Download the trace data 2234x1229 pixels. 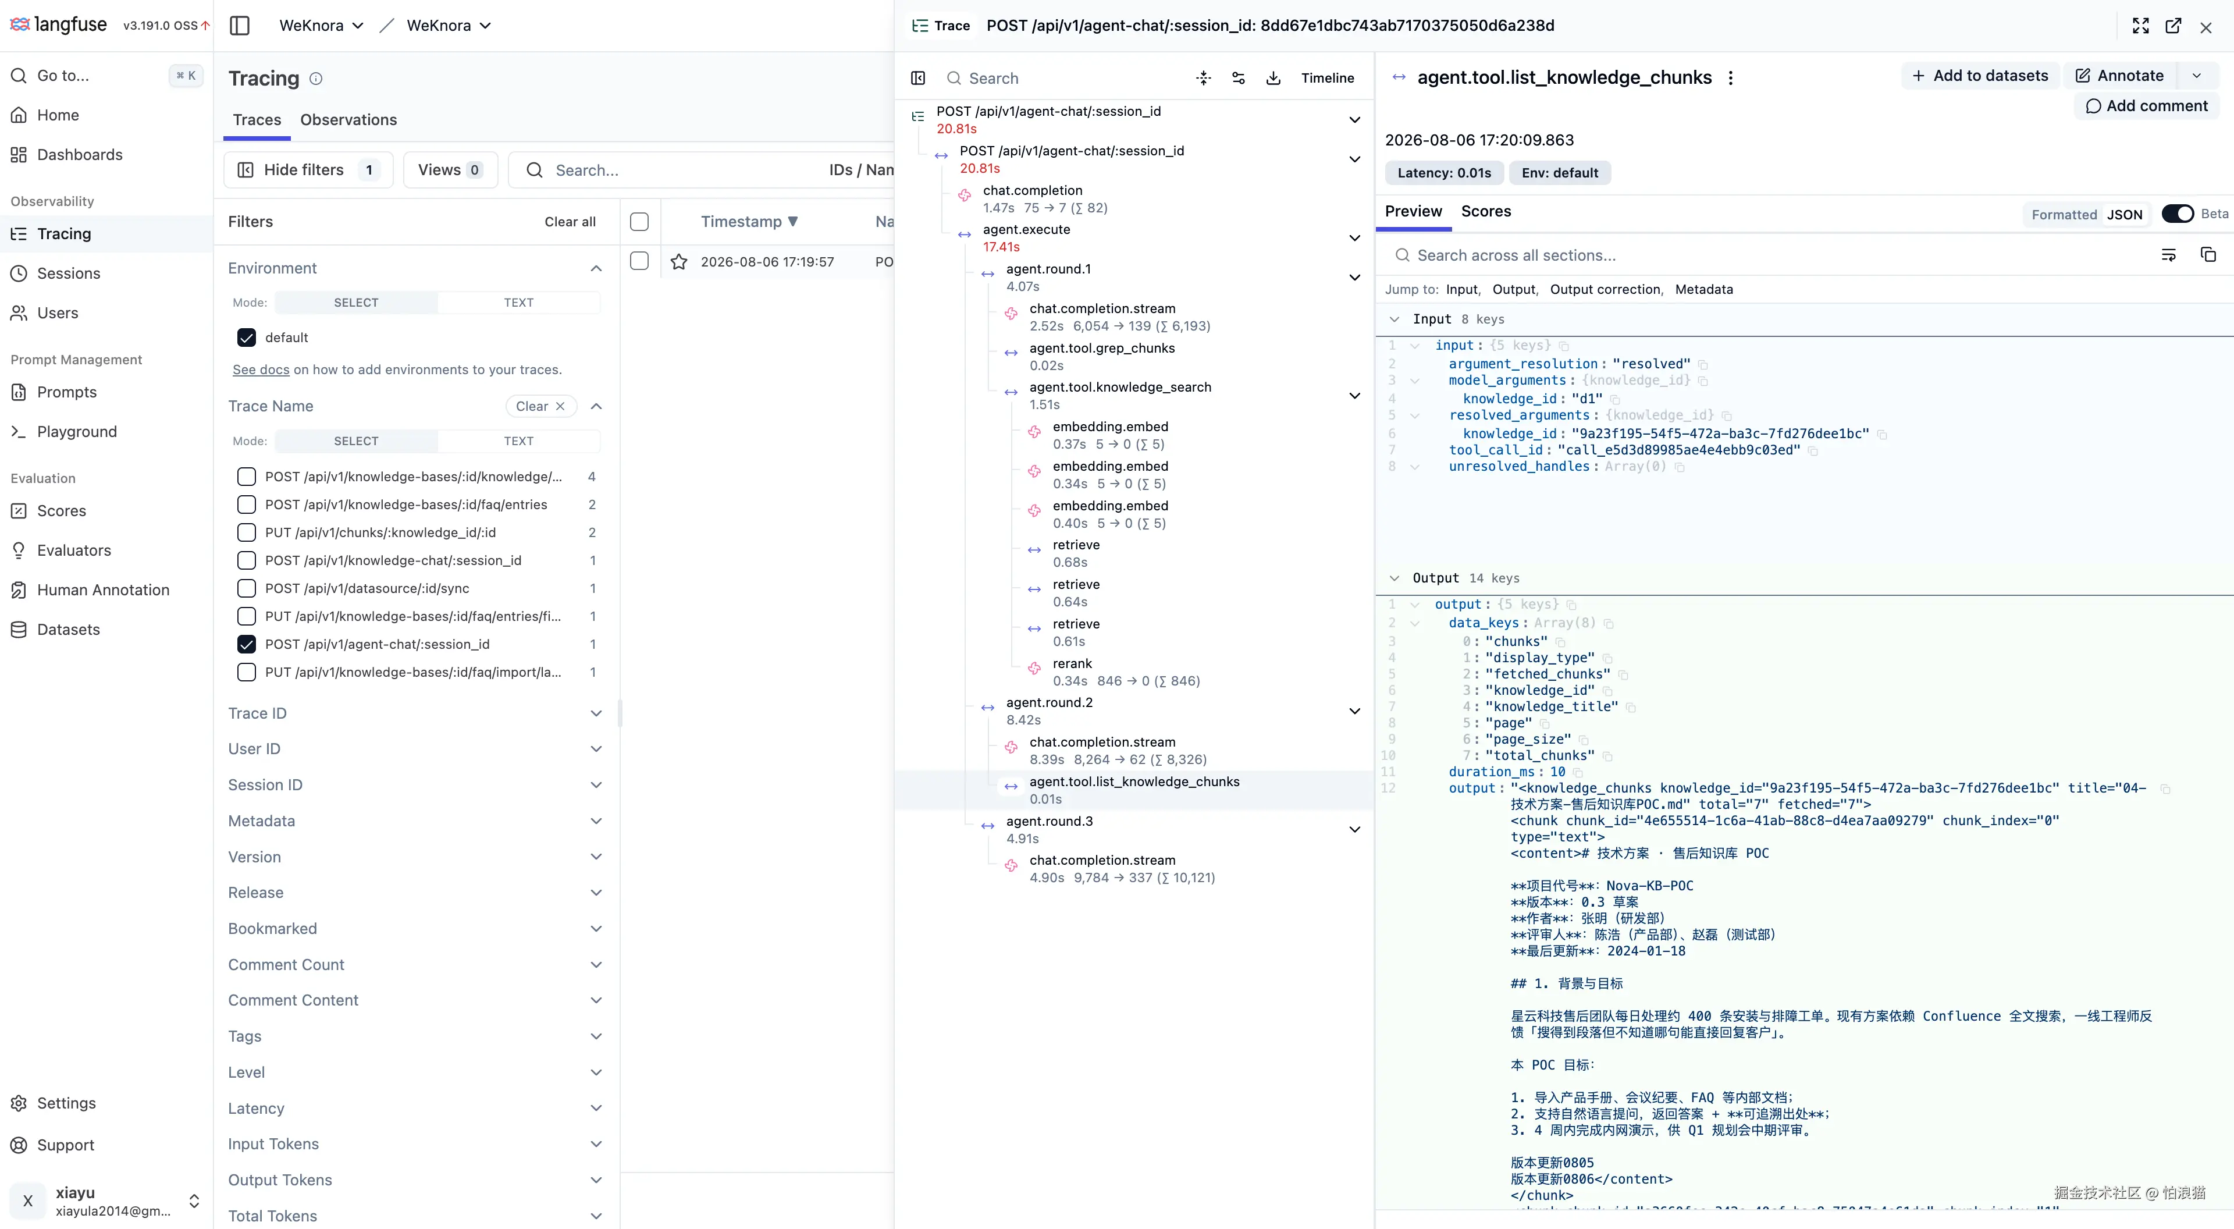1272,78
